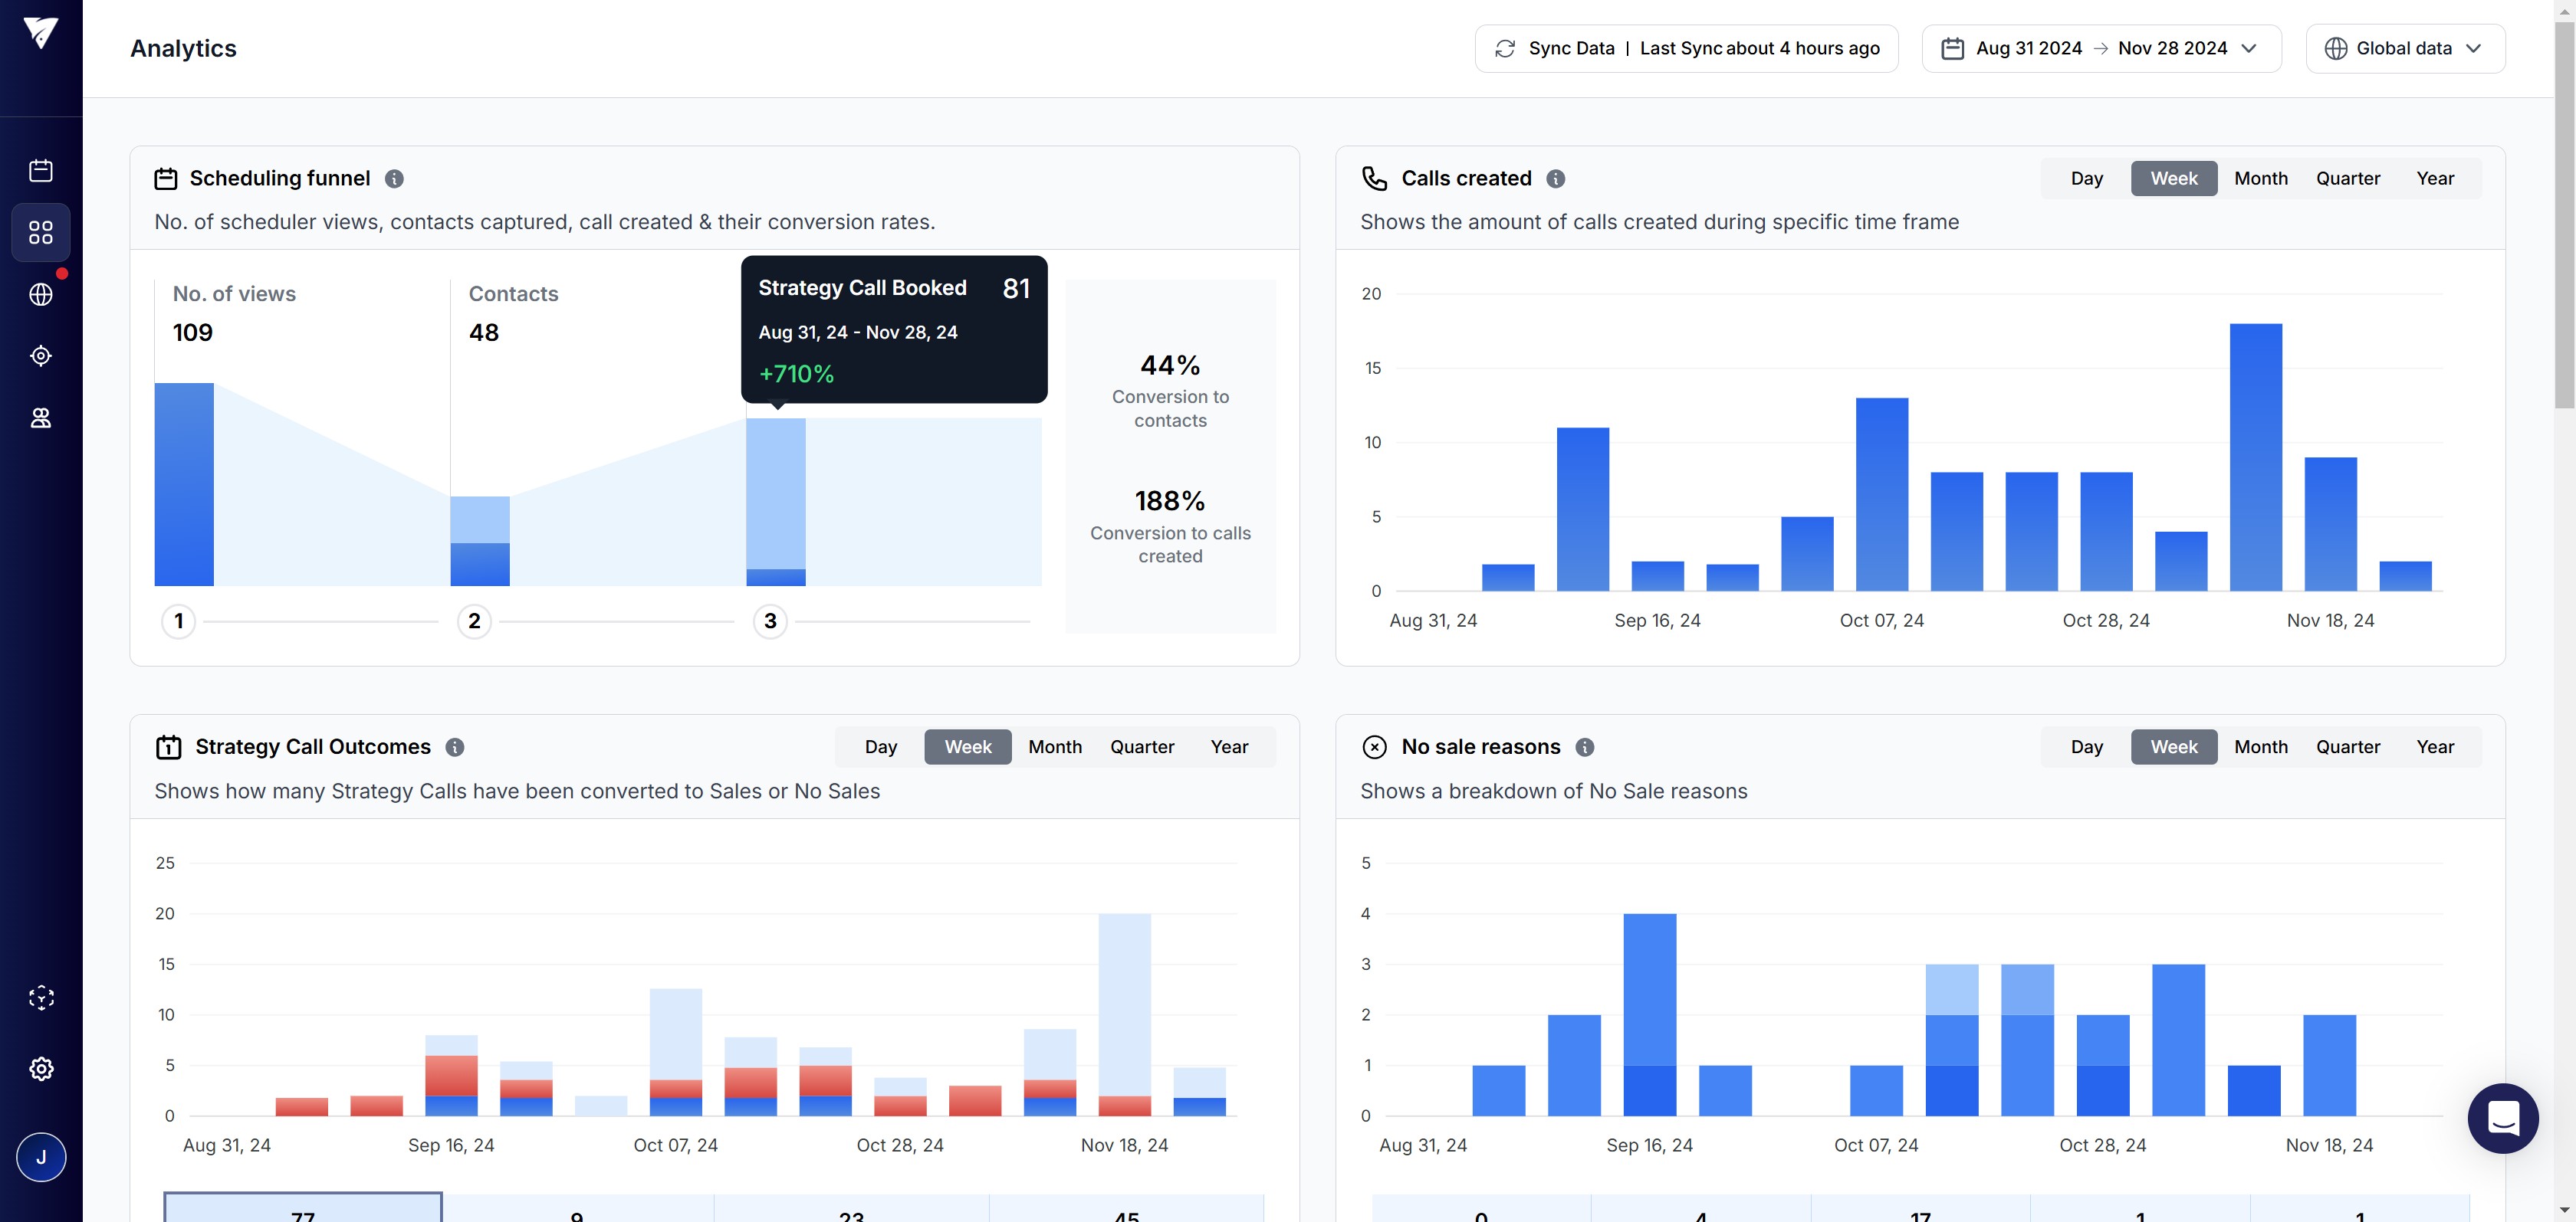Click the No sale reasons info icon
This screenshot has height=1222, width=2576.
tap(1585, 748)
